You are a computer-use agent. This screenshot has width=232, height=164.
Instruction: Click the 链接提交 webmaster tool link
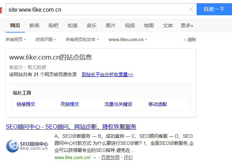pyautogui.click(x=26, y=104)
